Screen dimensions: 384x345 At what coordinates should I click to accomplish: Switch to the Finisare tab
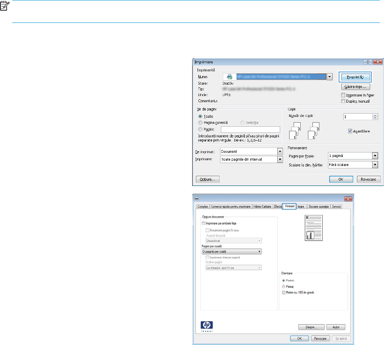point(290,207)
